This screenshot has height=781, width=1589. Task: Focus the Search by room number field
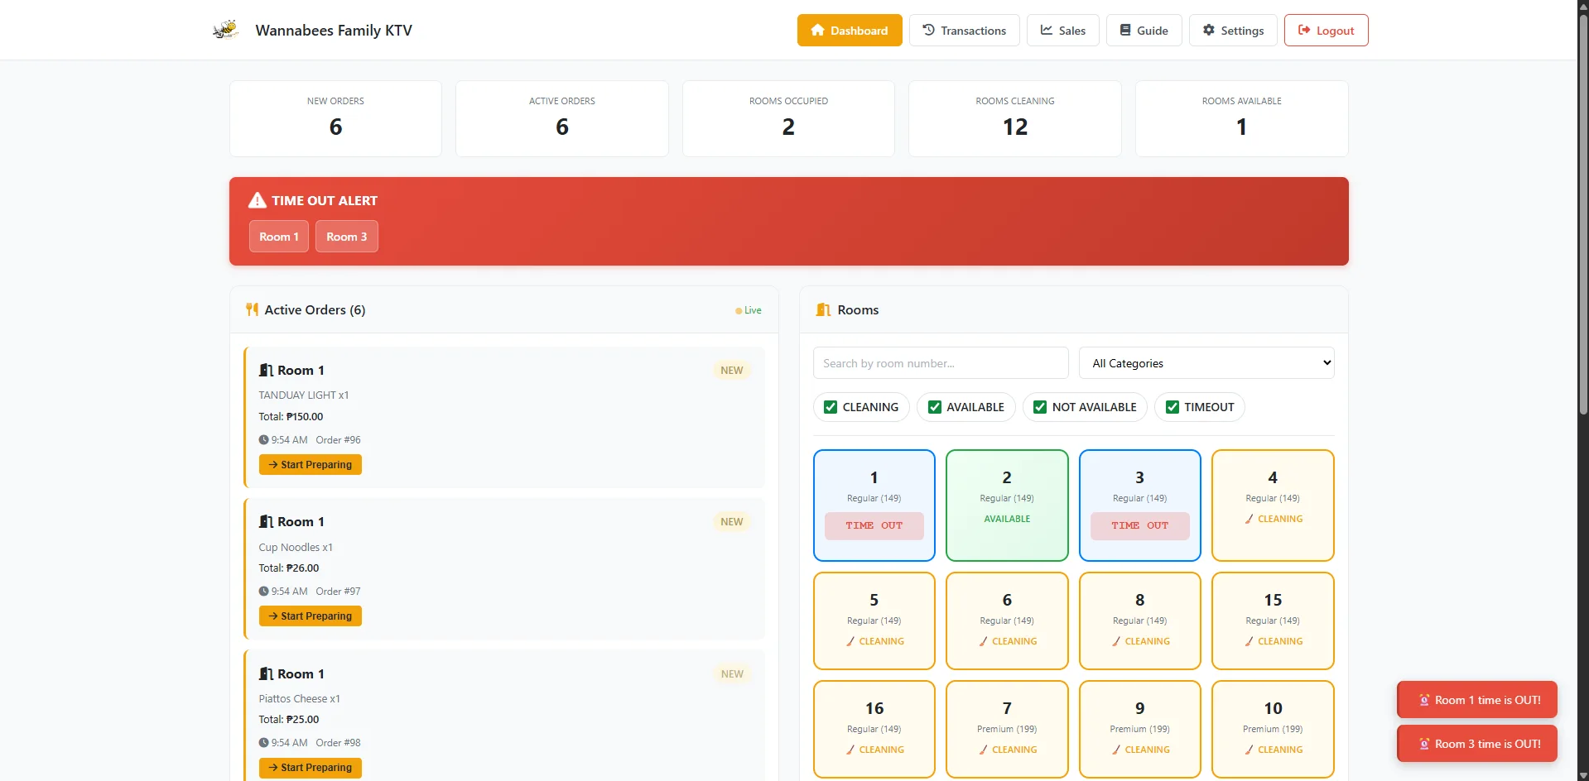(941, 363)
